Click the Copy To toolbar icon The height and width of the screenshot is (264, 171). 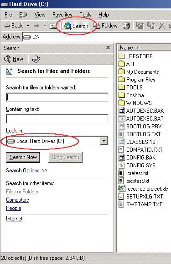tap(151, 26)
